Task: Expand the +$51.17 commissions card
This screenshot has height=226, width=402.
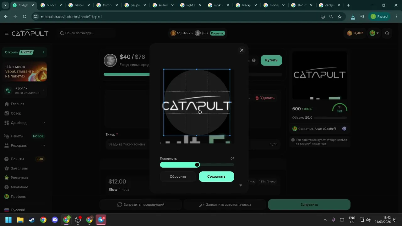Action: pos(24,90)
